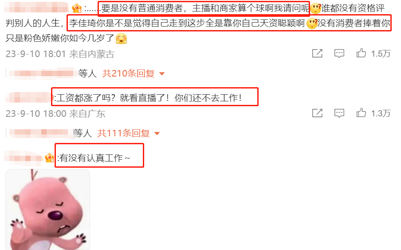
Task: Click the blurred username of third commenter
Action: coord(24,158)
